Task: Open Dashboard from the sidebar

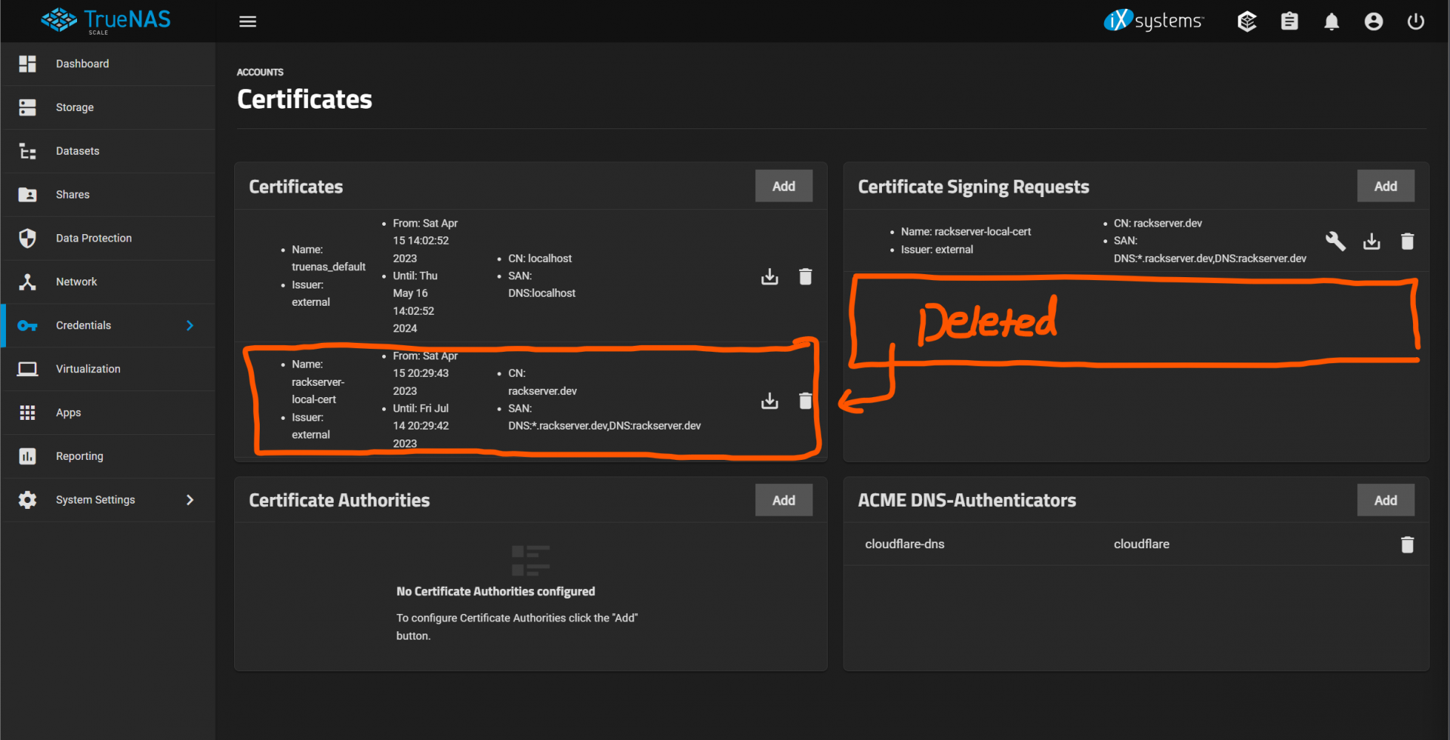Action: coord(108,64)
